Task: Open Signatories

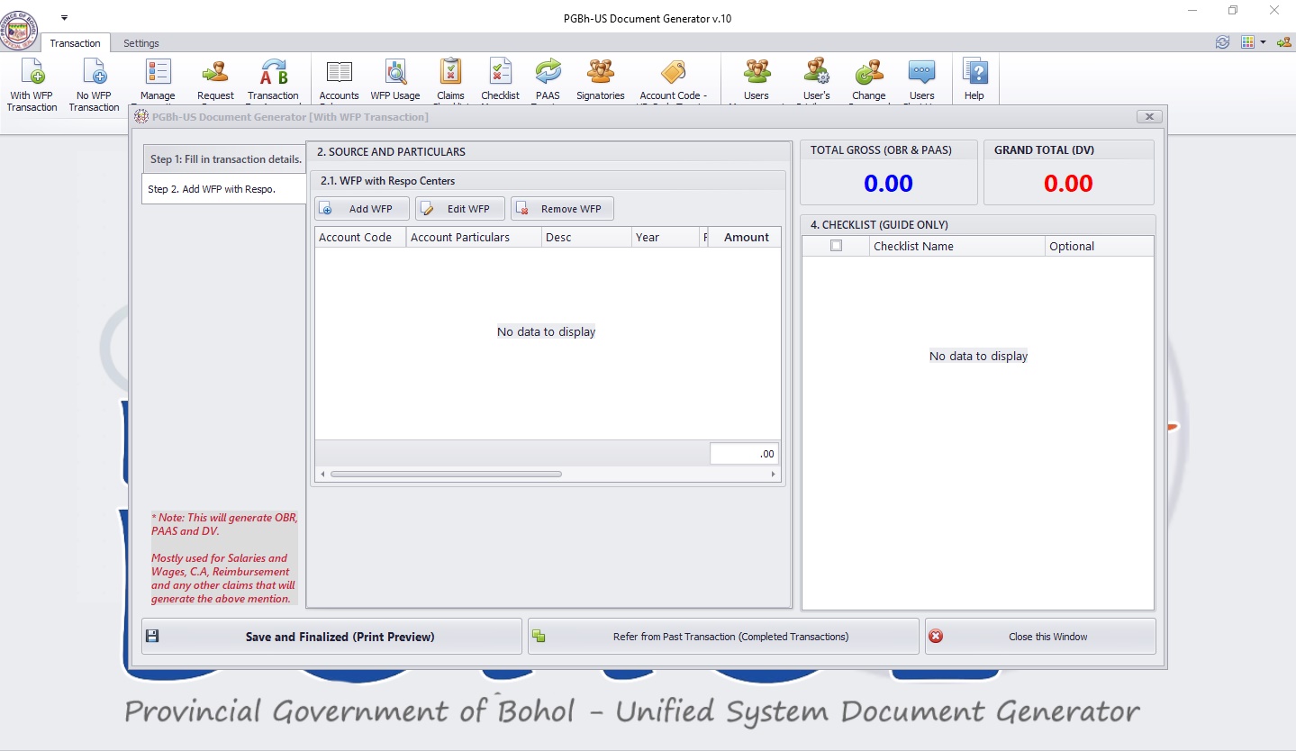Action: [601, 81]
